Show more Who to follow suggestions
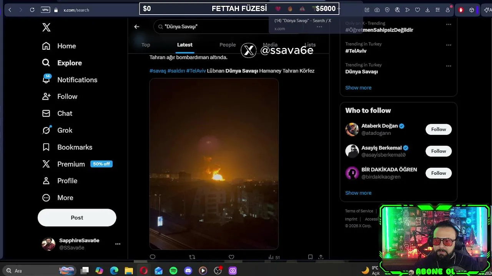This screenshot has height=276, width=492. (358, 193)
